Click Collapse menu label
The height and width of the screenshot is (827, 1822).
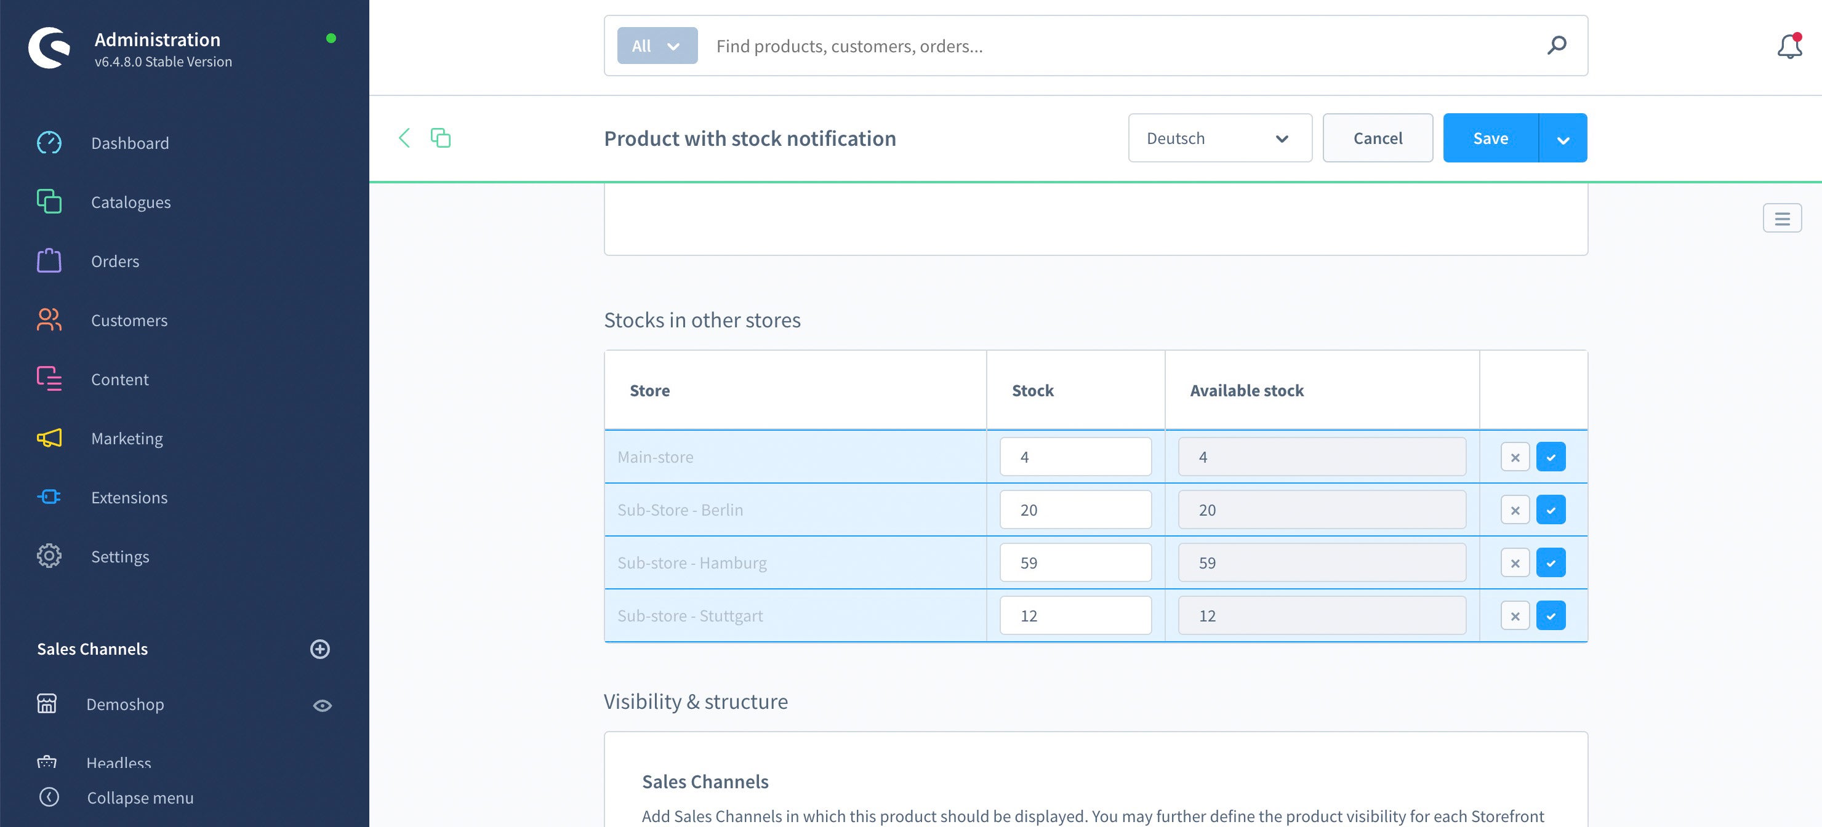click(140, 797)
